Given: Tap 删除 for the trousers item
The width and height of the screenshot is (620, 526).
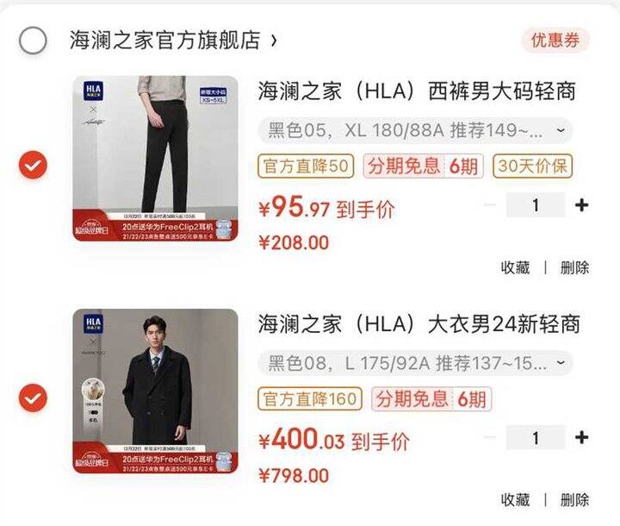Looking at the screenshot, I should point(574,268).
